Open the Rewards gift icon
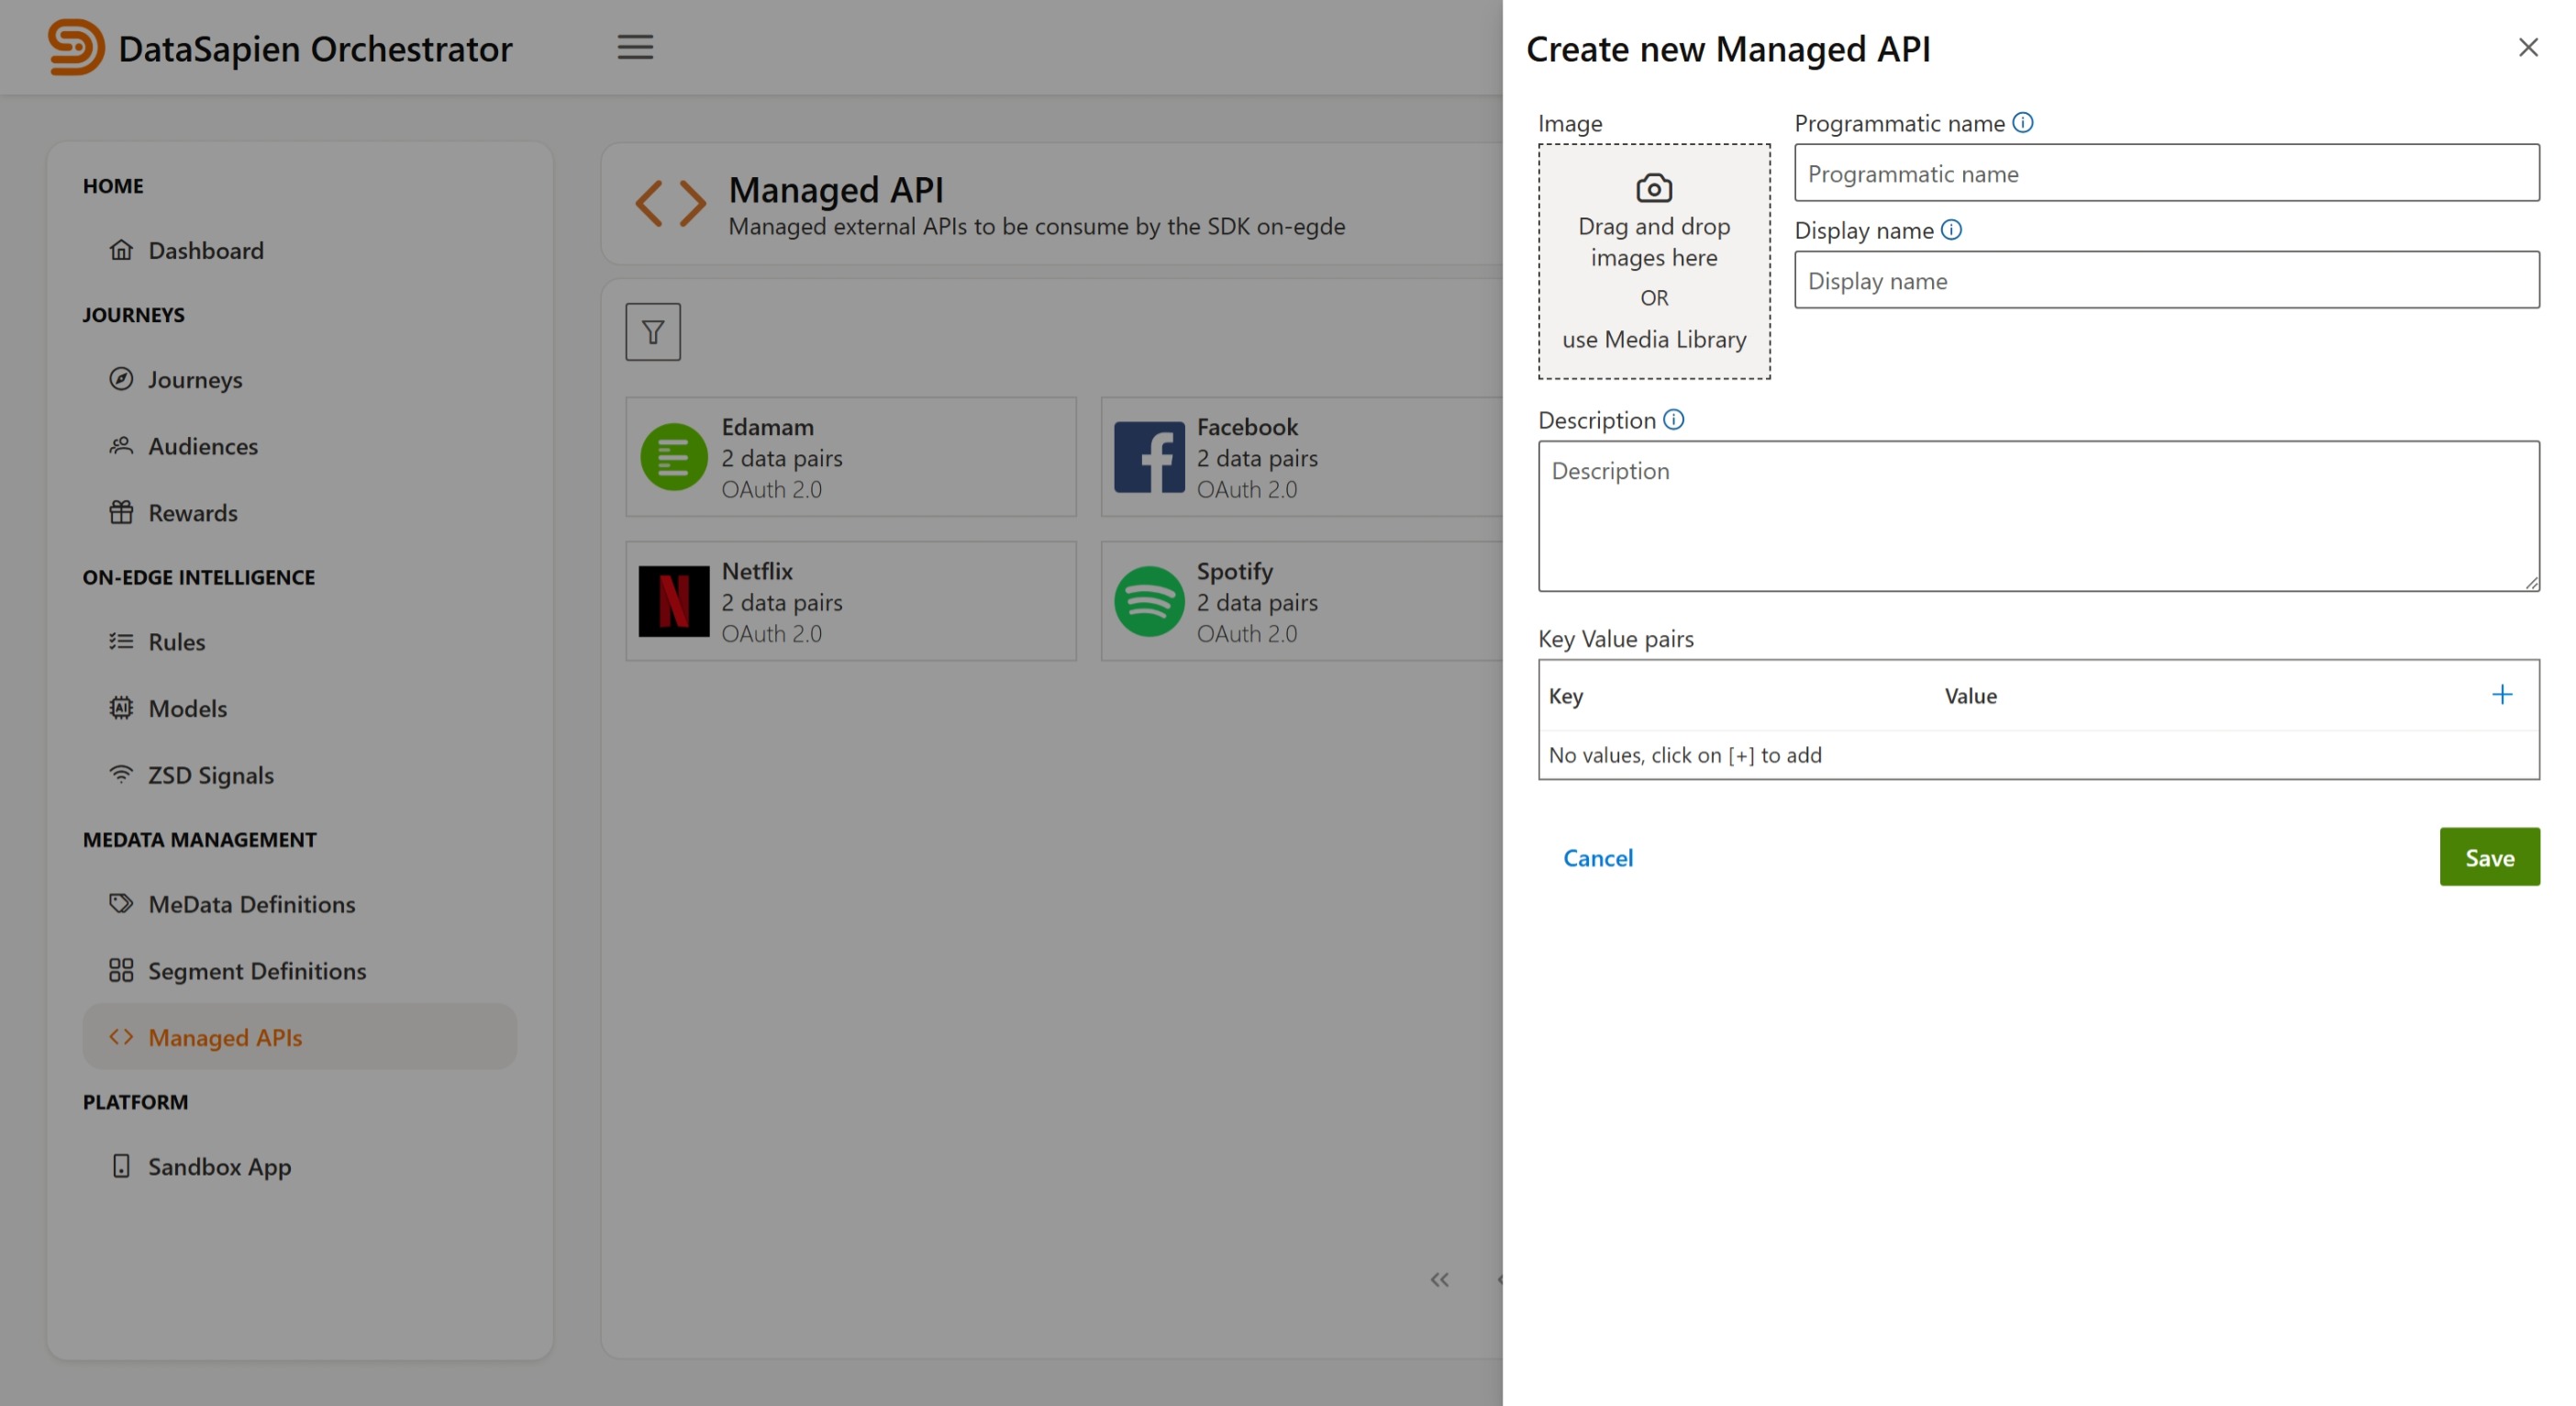2576x1406 pixels. pos(121,512)
